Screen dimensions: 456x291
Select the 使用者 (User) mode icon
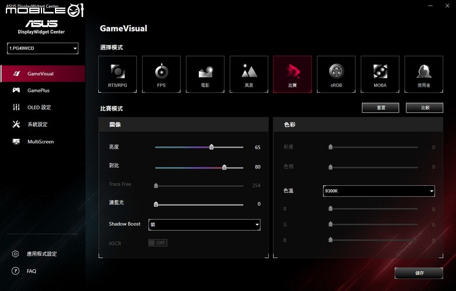tap(424, 74)
